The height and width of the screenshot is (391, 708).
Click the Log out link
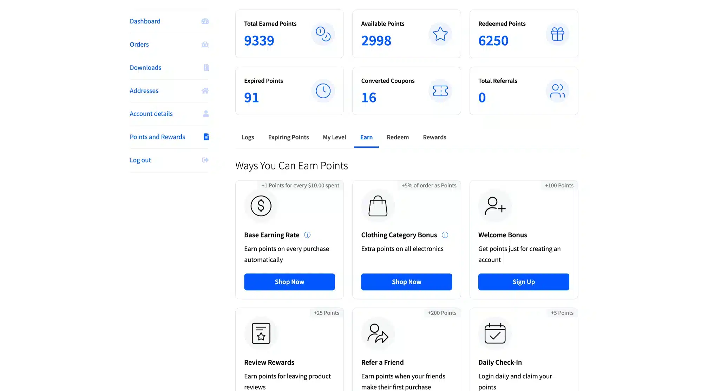click(140, 160)
